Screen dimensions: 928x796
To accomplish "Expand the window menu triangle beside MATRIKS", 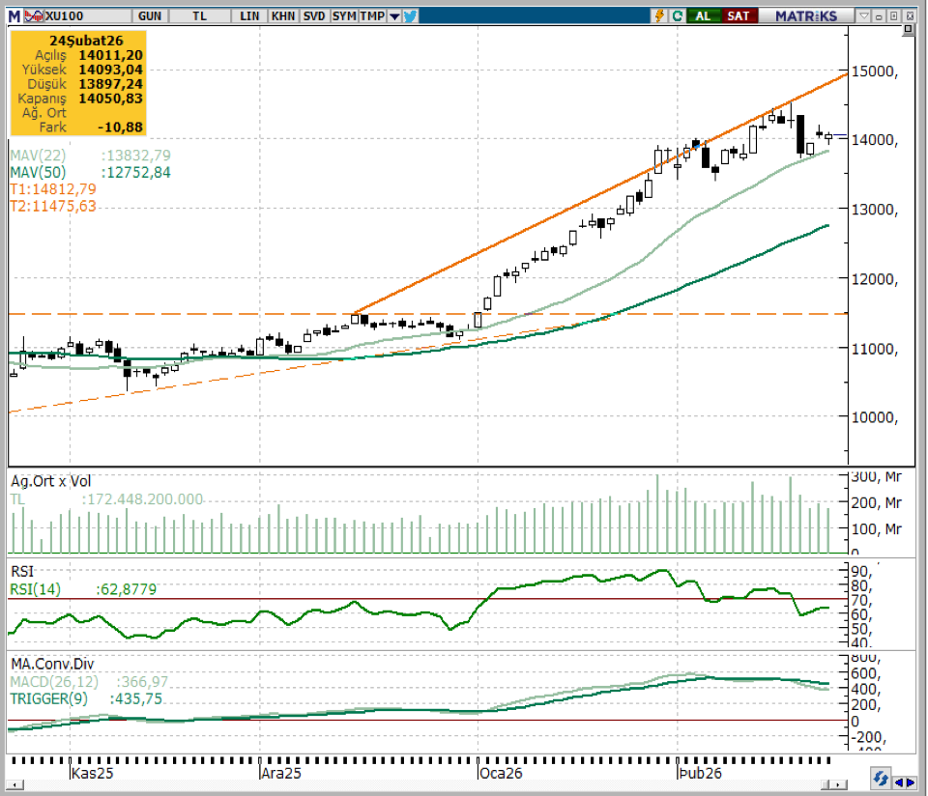I will pos(865,15).
